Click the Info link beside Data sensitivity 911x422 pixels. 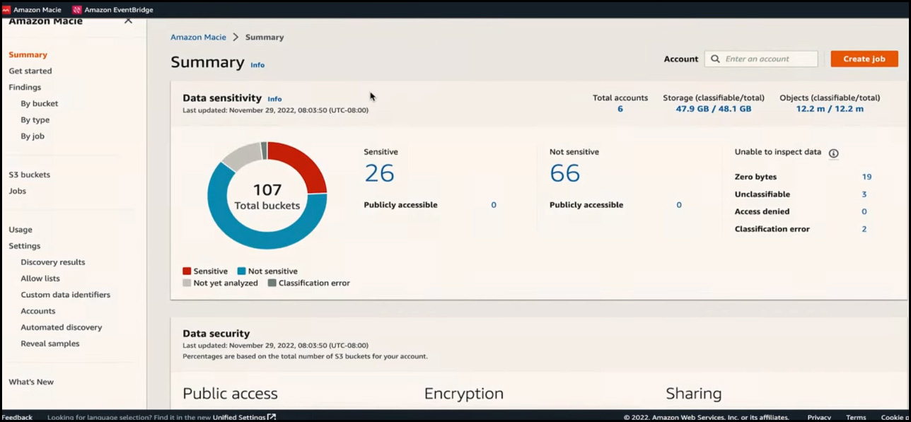pyautogui.click(x=274, y=99)
